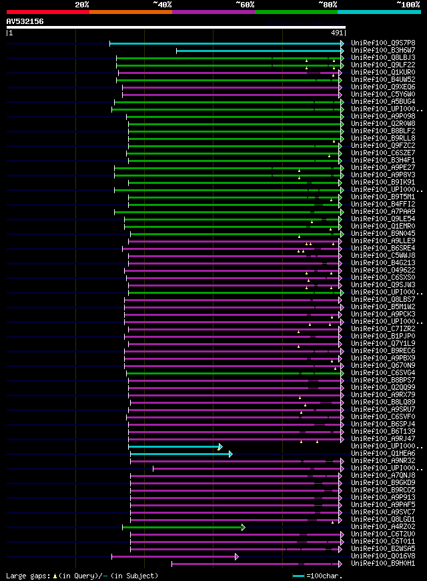Select the AV532156 query name label
Viewport: 427px width, 581px height.
point(25,21)
